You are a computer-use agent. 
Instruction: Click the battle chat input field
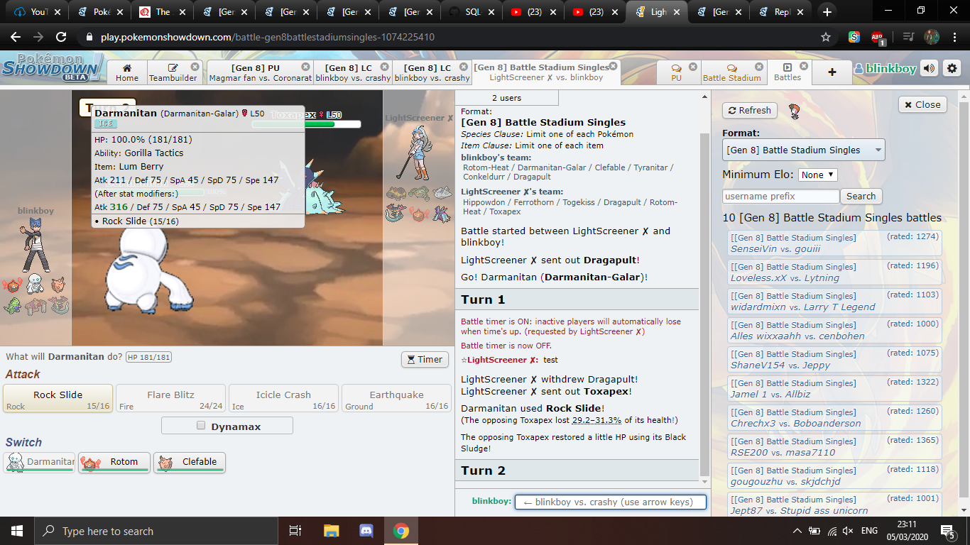pyautogui.click(x=611, y=502)
